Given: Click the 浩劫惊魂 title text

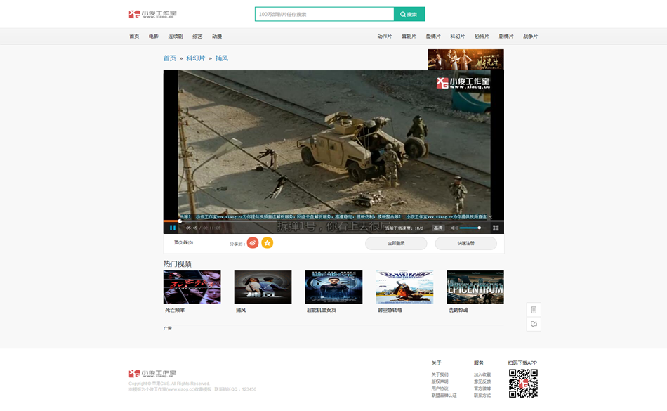Looking at the screenshot, I should 458,310.
